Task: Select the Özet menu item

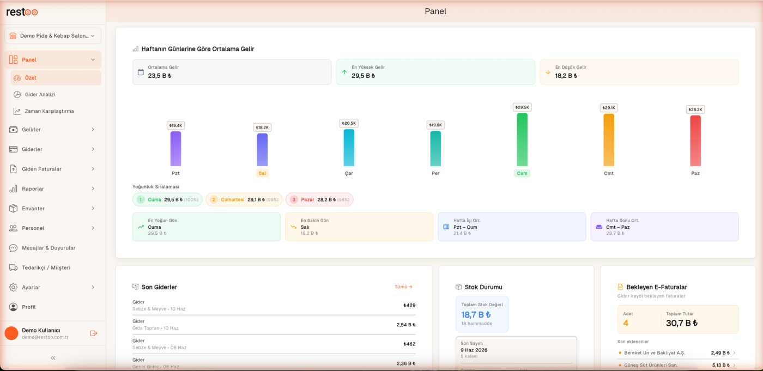Action: [x=56, y=78]
